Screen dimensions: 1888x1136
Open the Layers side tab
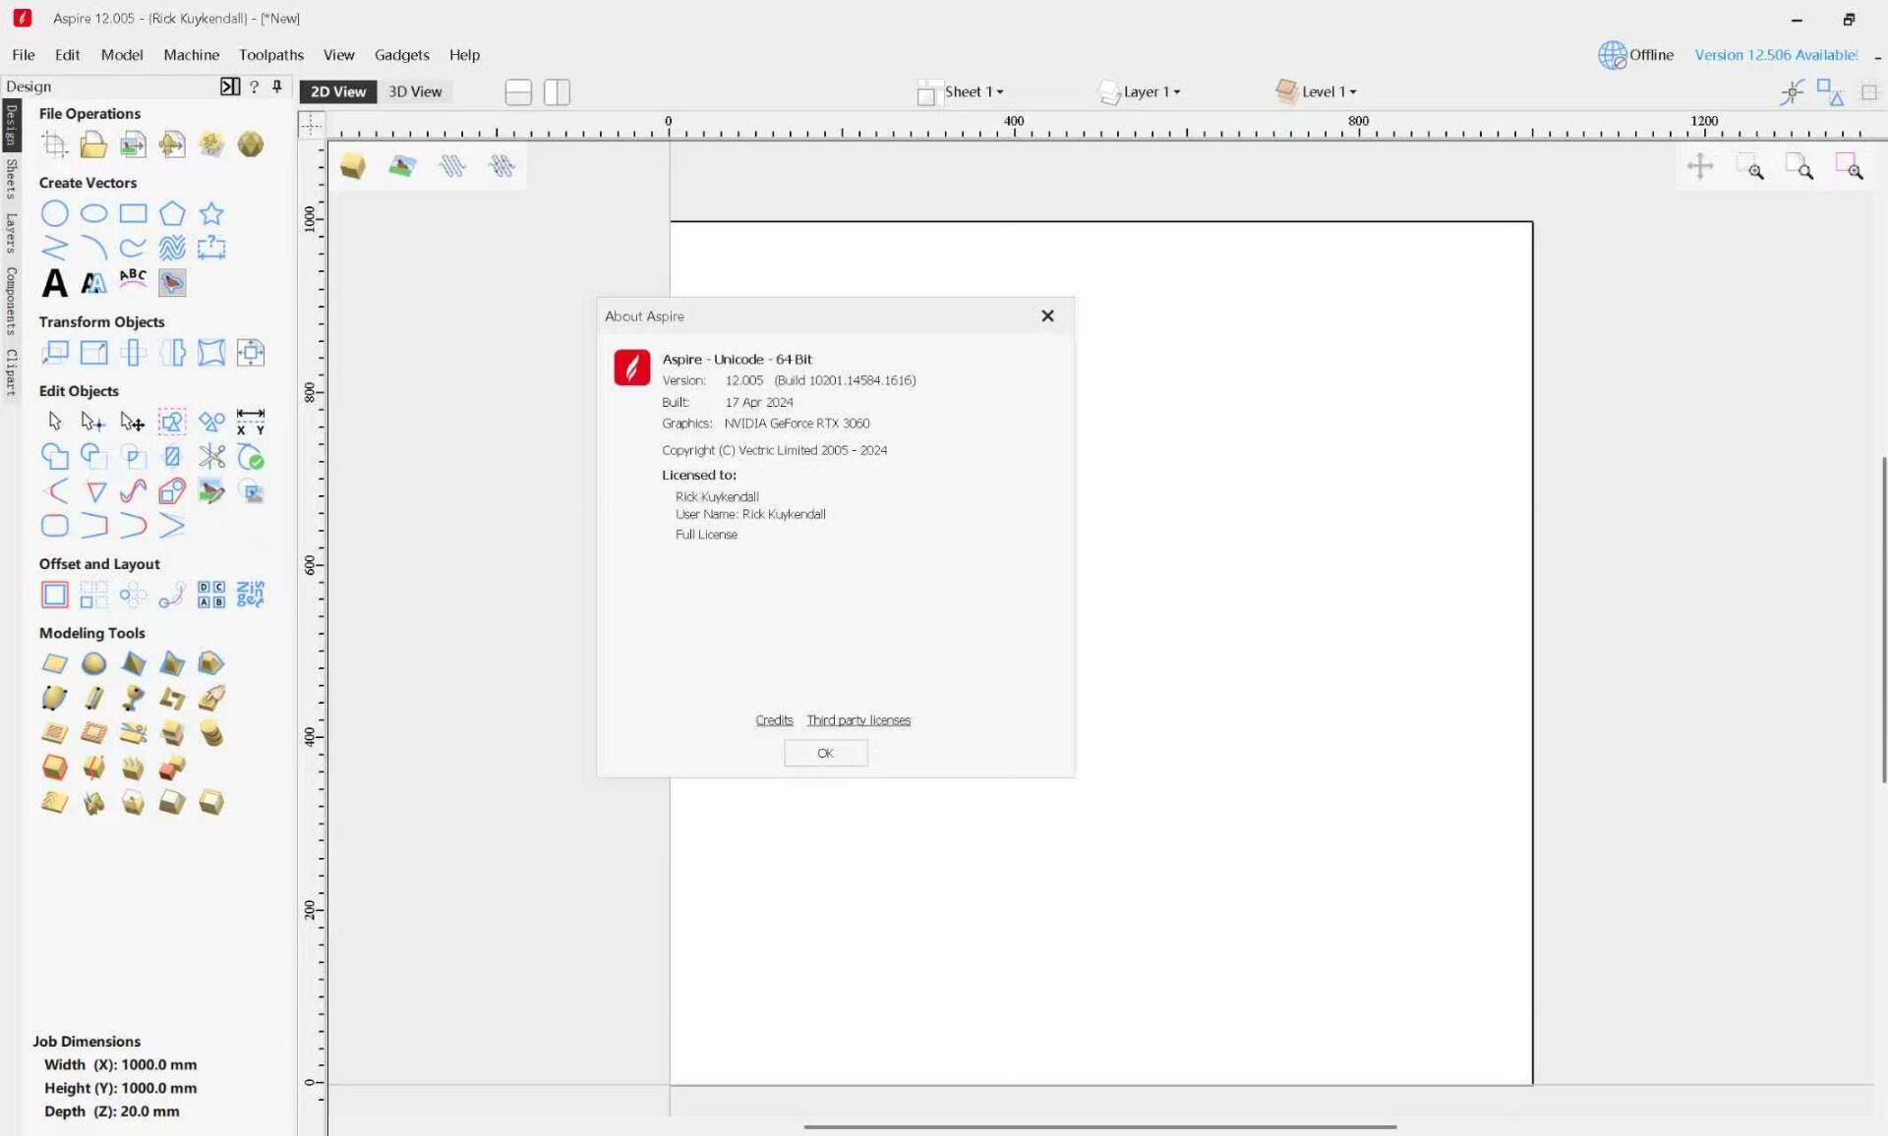click(x=11, y=234)
